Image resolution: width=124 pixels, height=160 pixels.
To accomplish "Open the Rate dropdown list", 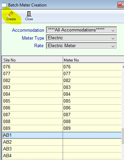I will [x=81, y=45].
